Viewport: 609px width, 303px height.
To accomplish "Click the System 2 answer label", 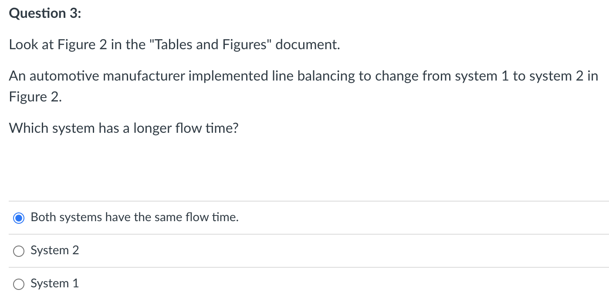I will tap(54, 250).
